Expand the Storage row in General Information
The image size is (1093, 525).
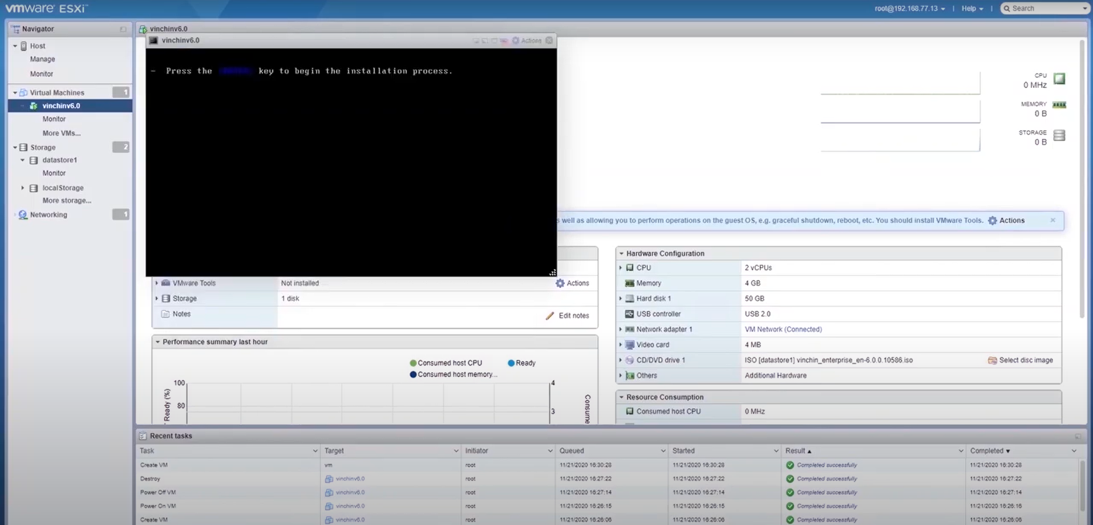tap(157, 299)
